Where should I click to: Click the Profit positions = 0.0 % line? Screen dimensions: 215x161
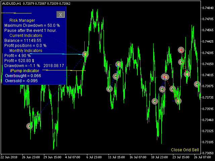(26, 46)
